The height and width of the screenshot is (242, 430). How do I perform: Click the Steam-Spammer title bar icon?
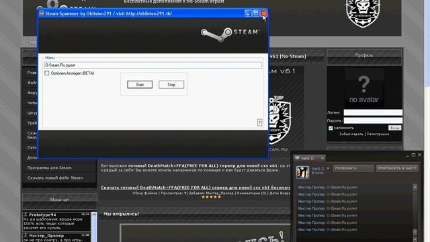pos(42,13)
